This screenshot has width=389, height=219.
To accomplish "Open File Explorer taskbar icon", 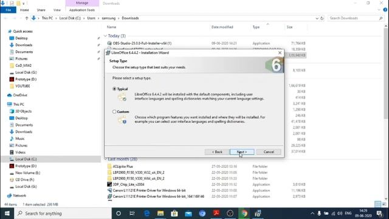I will pos(160,214).
